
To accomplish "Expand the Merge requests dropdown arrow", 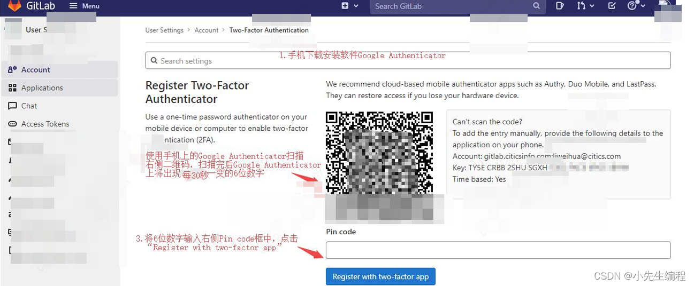I will pyautogui.click(x=592, y=6).
